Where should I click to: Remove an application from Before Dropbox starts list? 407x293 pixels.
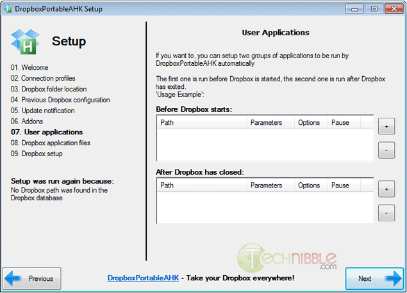386,150
